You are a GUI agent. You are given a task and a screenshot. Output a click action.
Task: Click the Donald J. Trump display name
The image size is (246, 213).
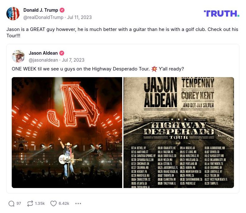41,10
